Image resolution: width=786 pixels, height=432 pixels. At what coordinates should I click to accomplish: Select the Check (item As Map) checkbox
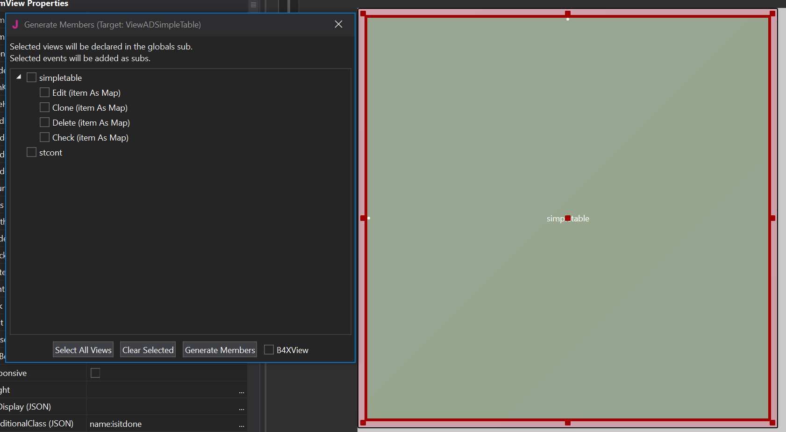(45, 137)
